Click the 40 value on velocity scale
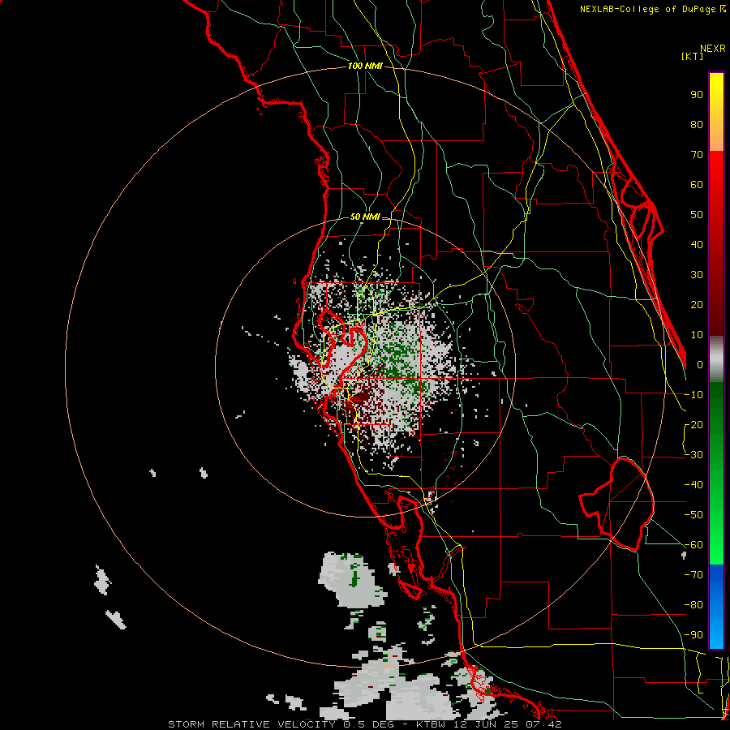This screenshot has height=730, width=730. click(x=697, y=244)
